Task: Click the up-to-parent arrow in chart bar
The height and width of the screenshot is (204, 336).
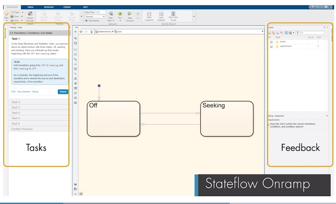Action: 91,31
